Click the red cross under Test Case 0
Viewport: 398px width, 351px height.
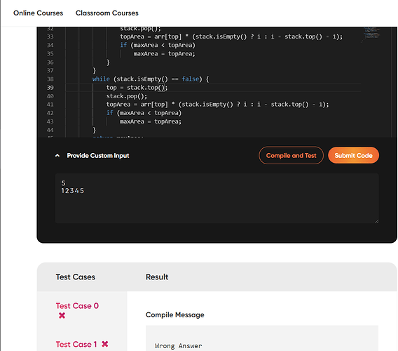click(62, 316)
